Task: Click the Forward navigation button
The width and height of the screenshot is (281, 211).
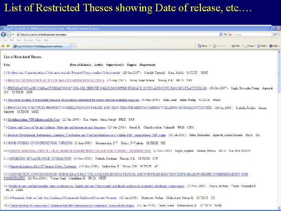Action: [x=9, y=34]
